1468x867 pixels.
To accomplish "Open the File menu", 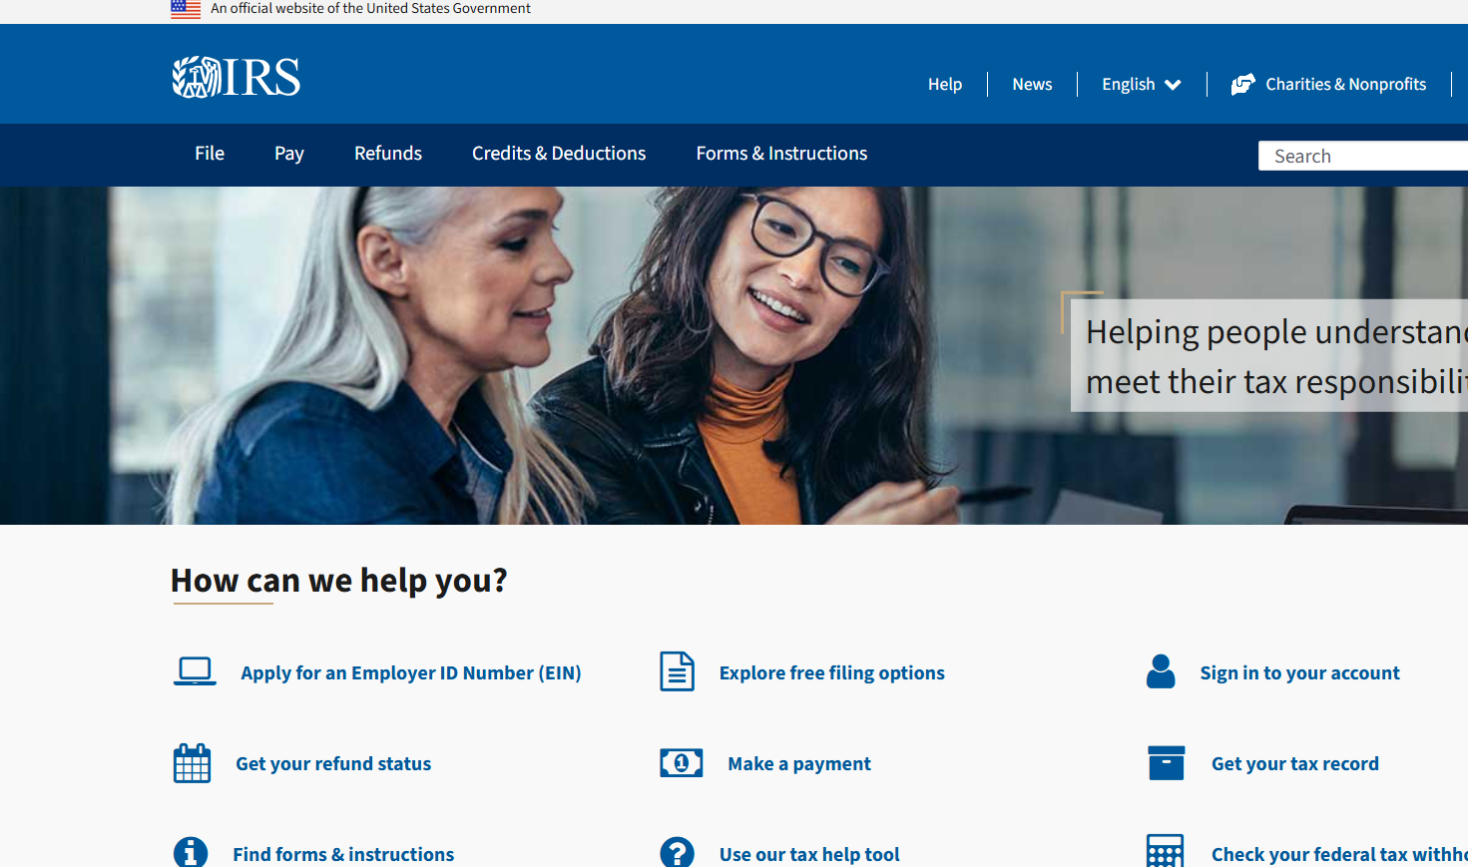I will (210, 154).
